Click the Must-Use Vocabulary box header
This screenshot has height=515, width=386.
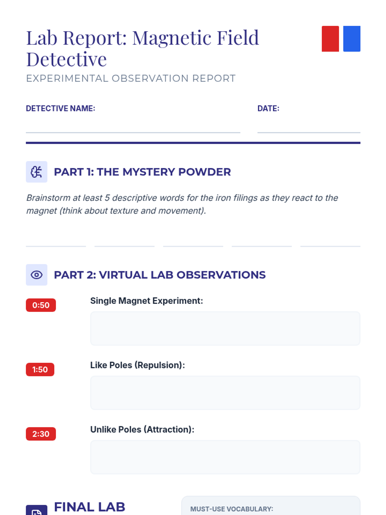point(232,509)
